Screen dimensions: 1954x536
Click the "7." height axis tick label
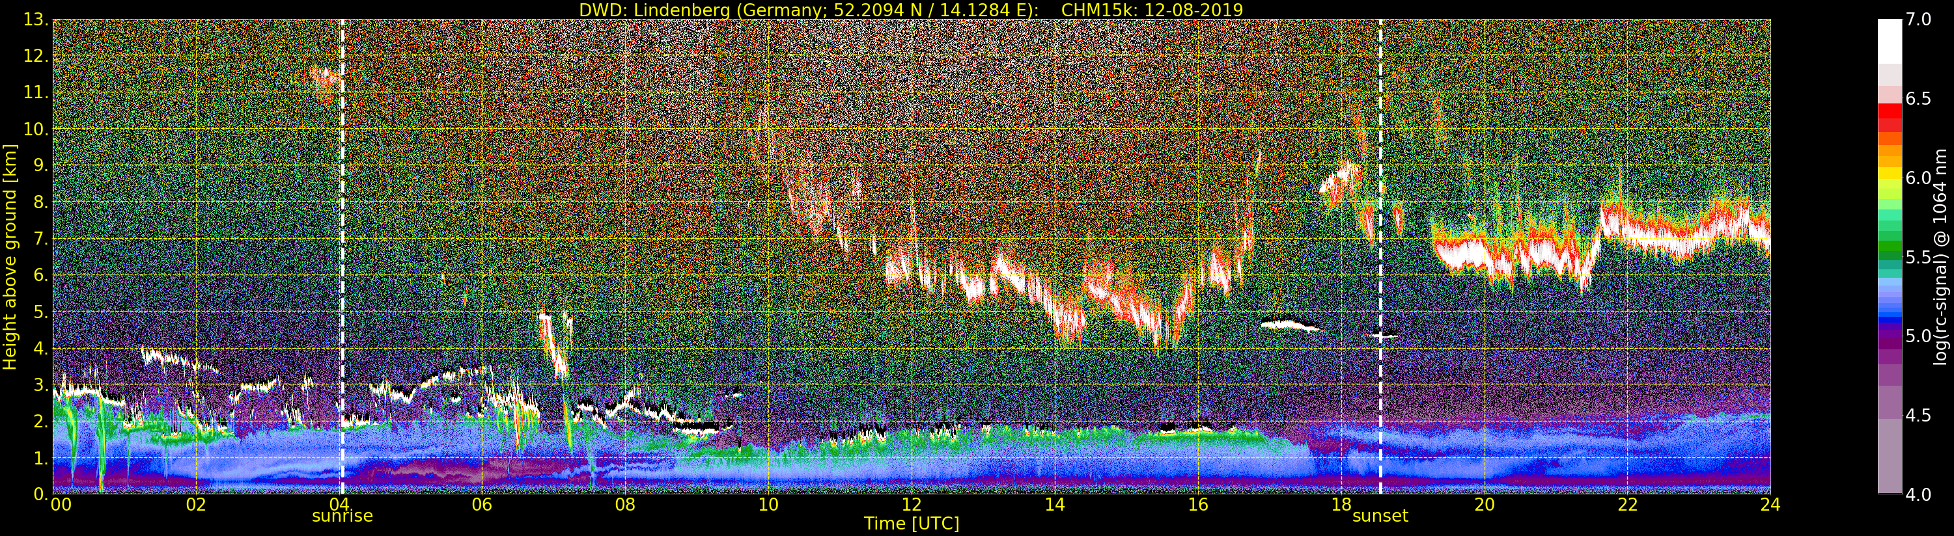click(40, 239)
